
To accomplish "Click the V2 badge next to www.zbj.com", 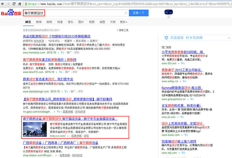I will (183, 153).
